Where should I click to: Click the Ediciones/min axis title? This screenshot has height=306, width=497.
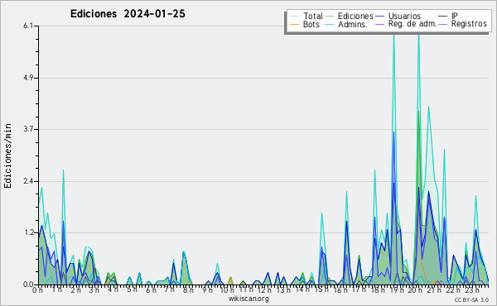click(x=7, y=155)
